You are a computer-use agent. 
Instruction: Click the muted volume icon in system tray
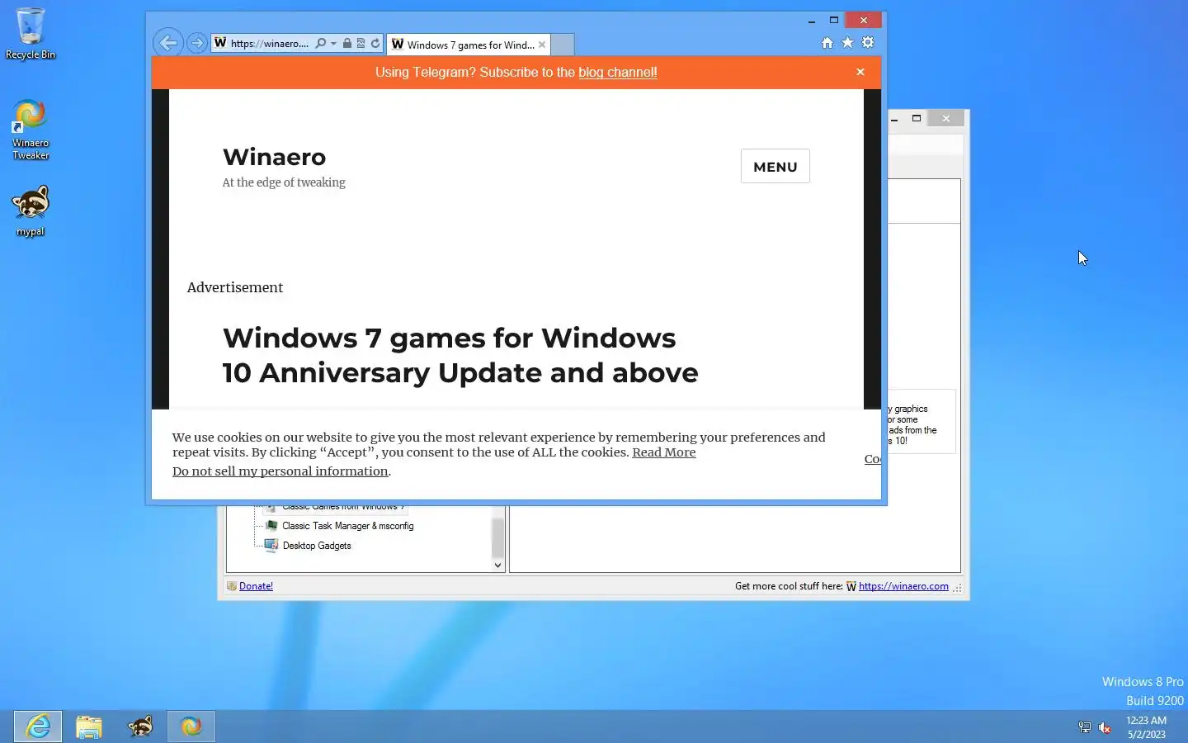1105,727
